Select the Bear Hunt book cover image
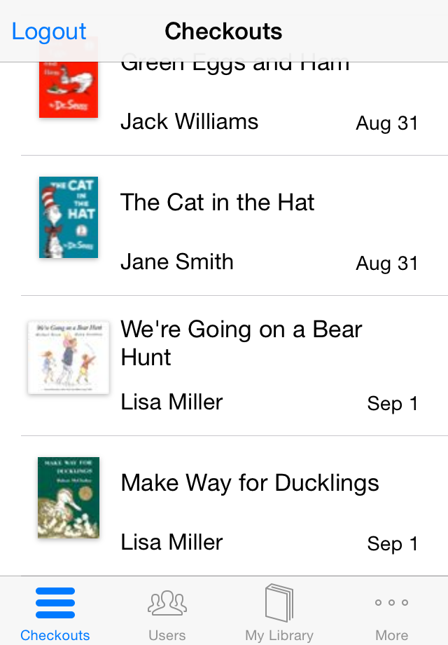The width and height of the screenshot is (448, 645). click(69, 358)
